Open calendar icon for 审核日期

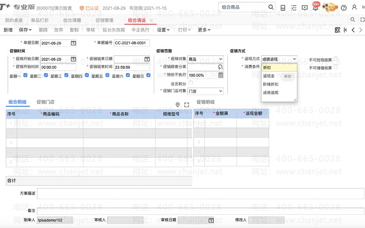coord(211,220)
